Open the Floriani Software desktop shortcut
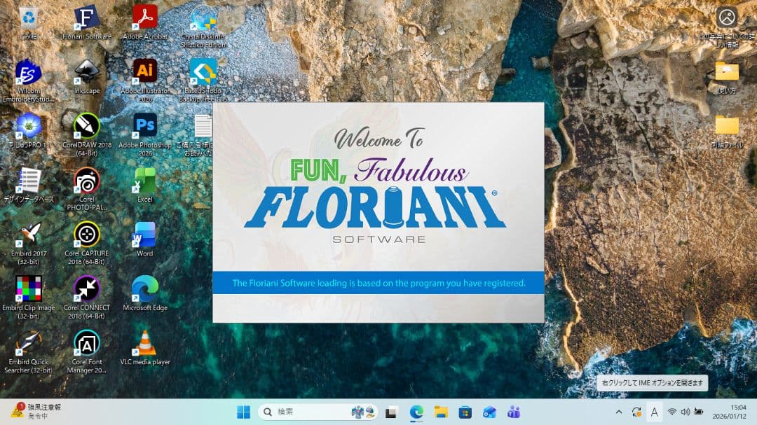 pos(87,18)
